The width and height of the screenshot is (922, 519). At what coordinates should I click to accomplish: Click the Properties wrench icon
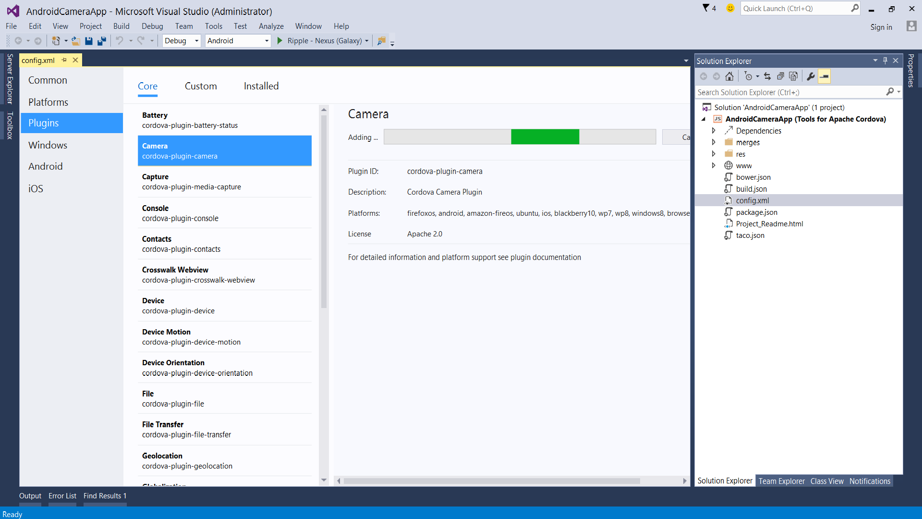[811, 76]
